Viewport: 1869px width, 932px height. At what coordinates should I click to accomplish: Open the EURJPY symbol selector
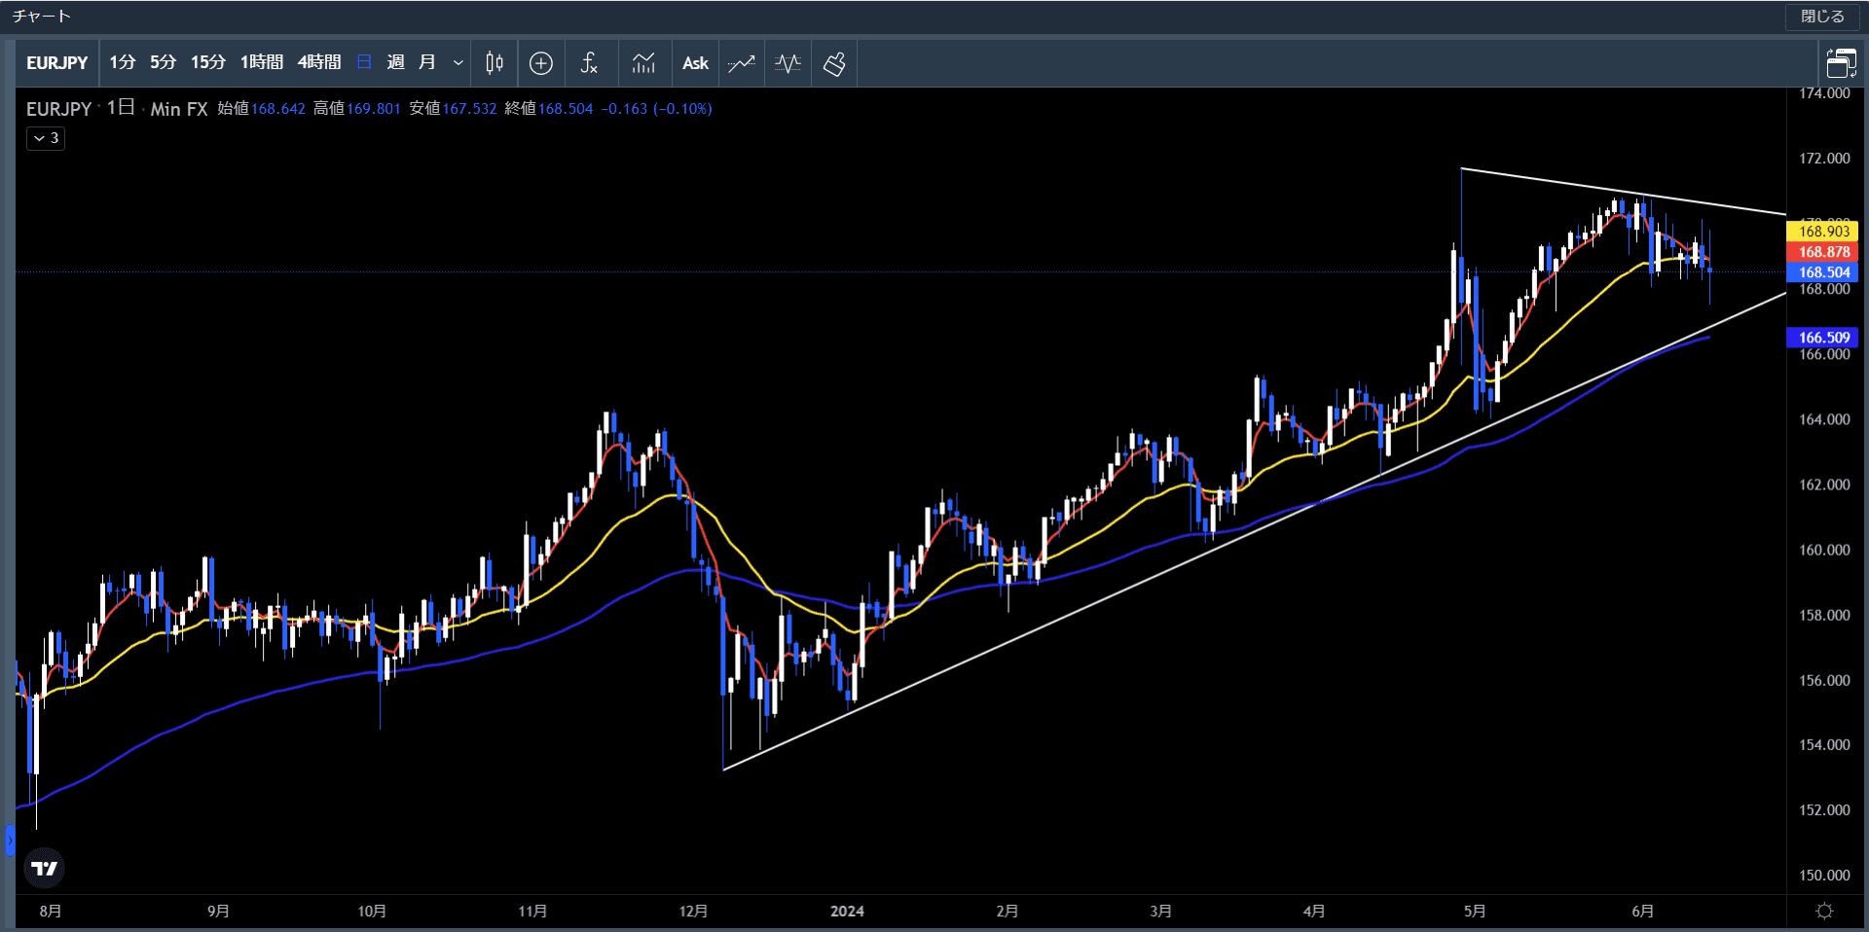56,63
